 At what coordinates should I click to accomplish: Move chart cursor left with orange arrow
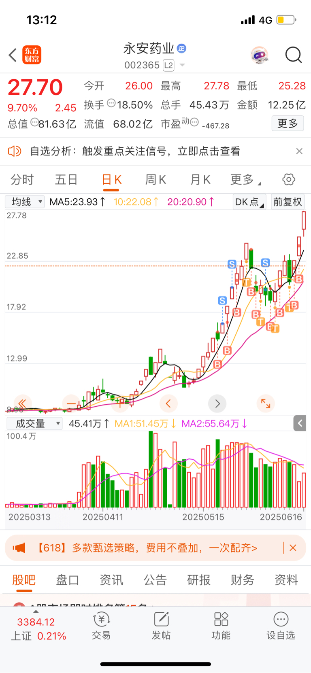coord(168,403)
